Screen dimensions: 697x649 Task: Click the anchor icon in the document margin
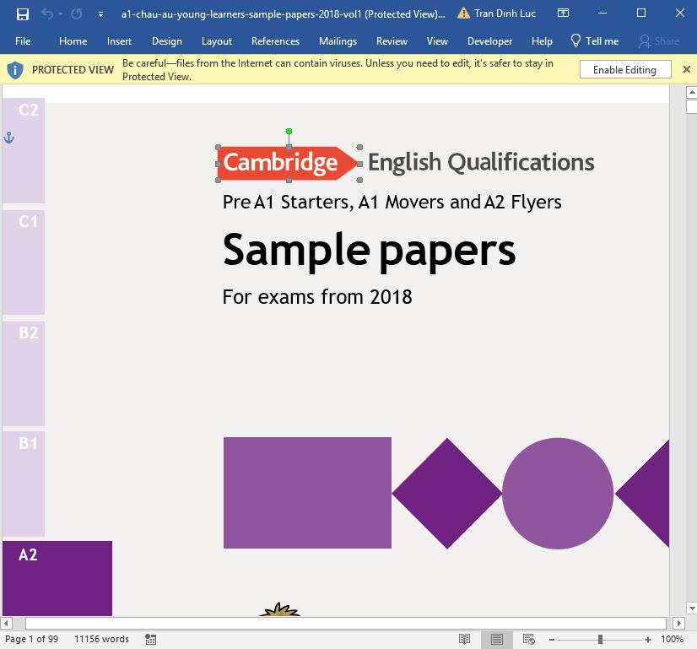click(8, 135)
